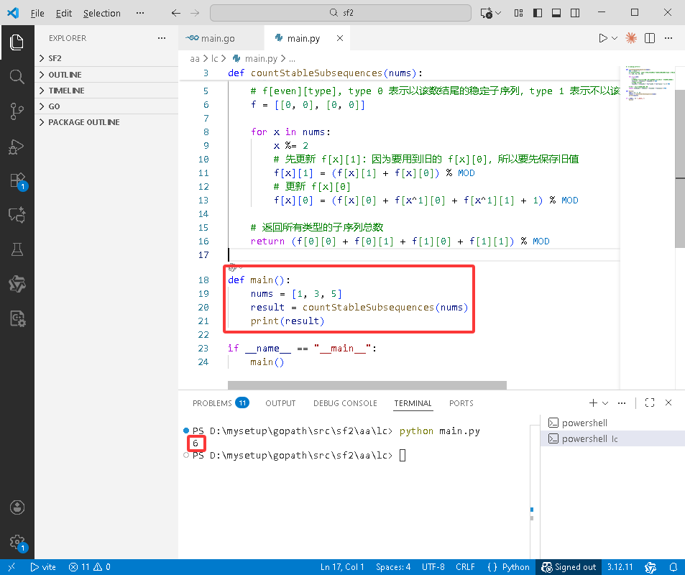Switch to the PORTS panel tab
The image size is (685, 575).
[461, 402]
